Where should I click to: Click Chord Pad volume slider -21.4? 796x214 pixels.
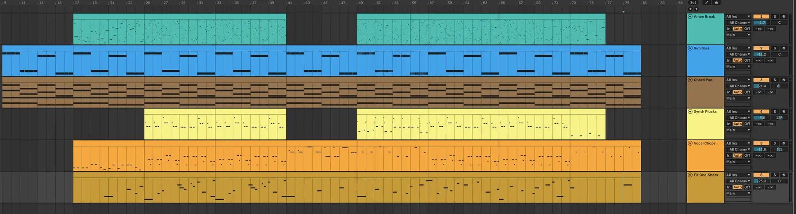tap(761, 86)
